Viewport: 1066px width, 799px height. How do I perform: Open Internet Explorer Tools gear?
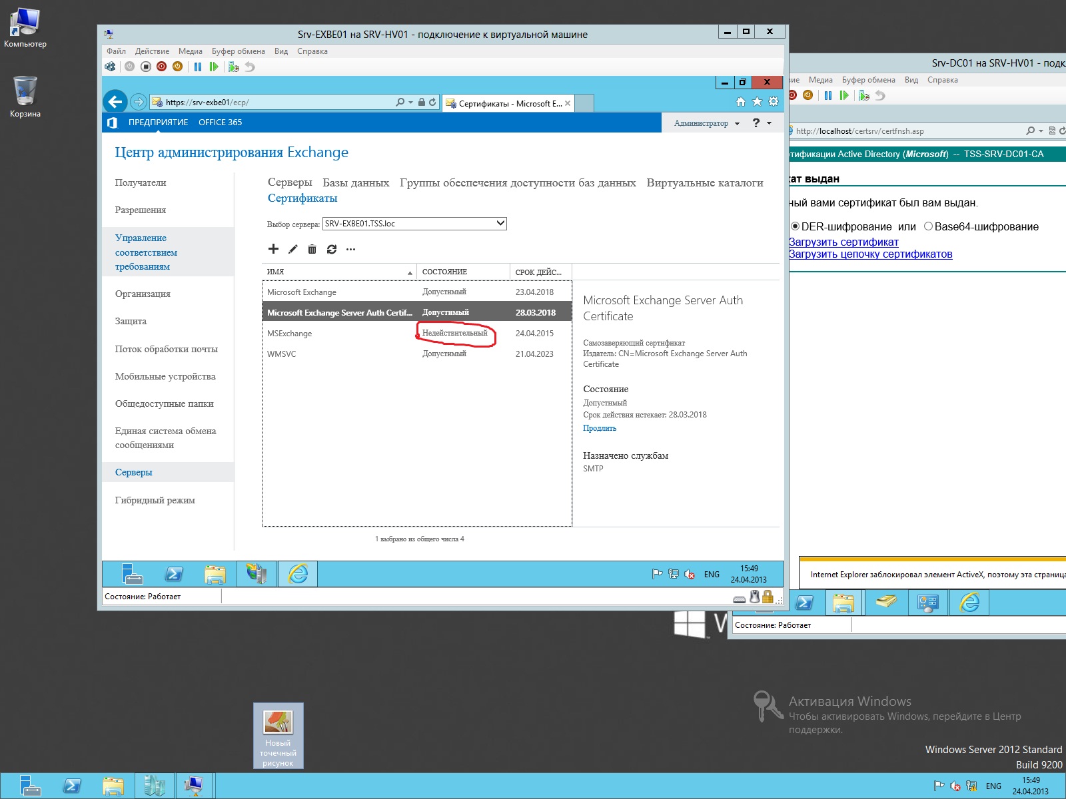tap(774, 102)
